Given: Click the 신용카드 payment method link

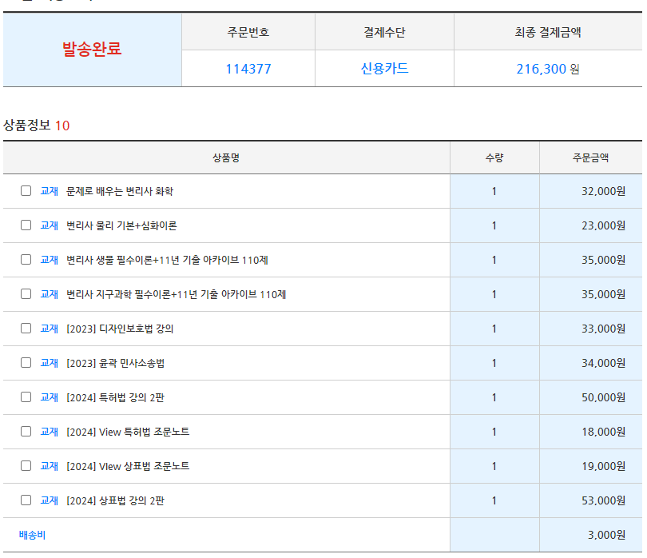Looking at the screenshot, I should pos(384,69).
